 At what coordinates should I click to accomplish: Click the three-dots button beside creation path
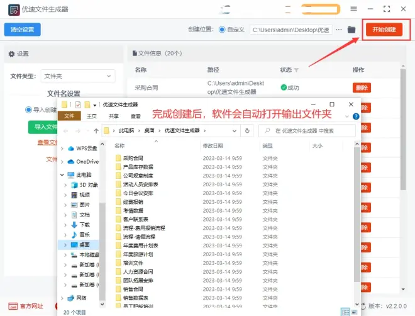(x=339, y=30)
